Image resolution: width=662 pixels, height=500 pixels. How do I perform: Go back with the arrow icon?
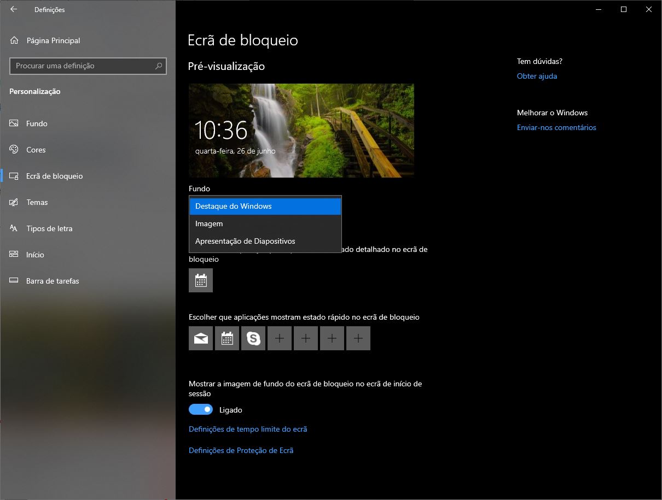14,9
